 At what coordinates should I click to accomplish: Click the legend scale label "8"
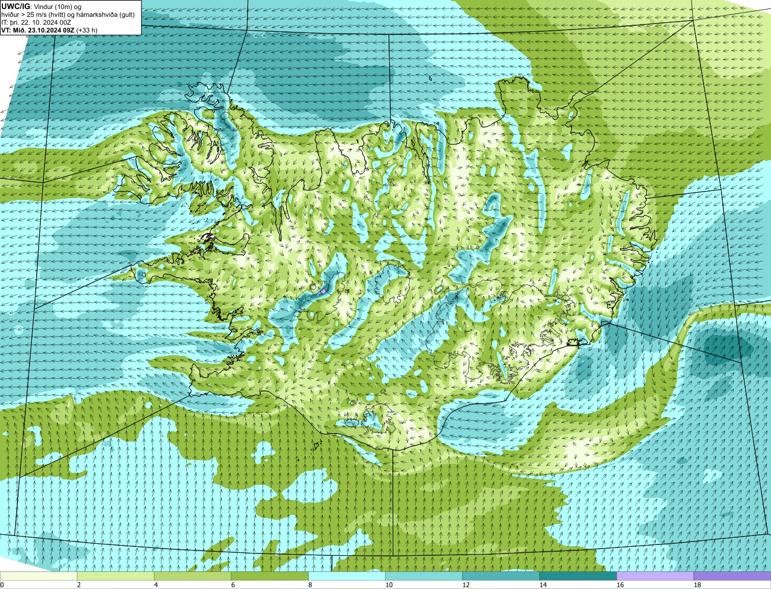(x=310, y=585)
